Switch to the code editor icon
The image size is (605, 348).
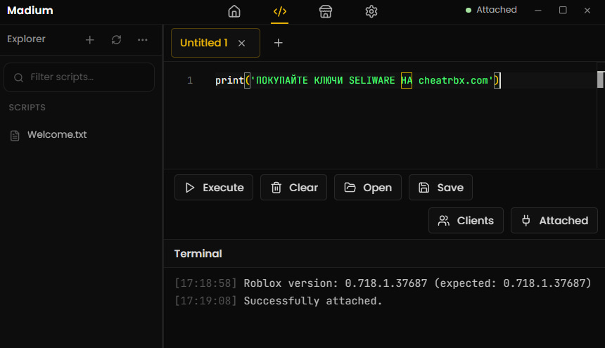point(280,11)
